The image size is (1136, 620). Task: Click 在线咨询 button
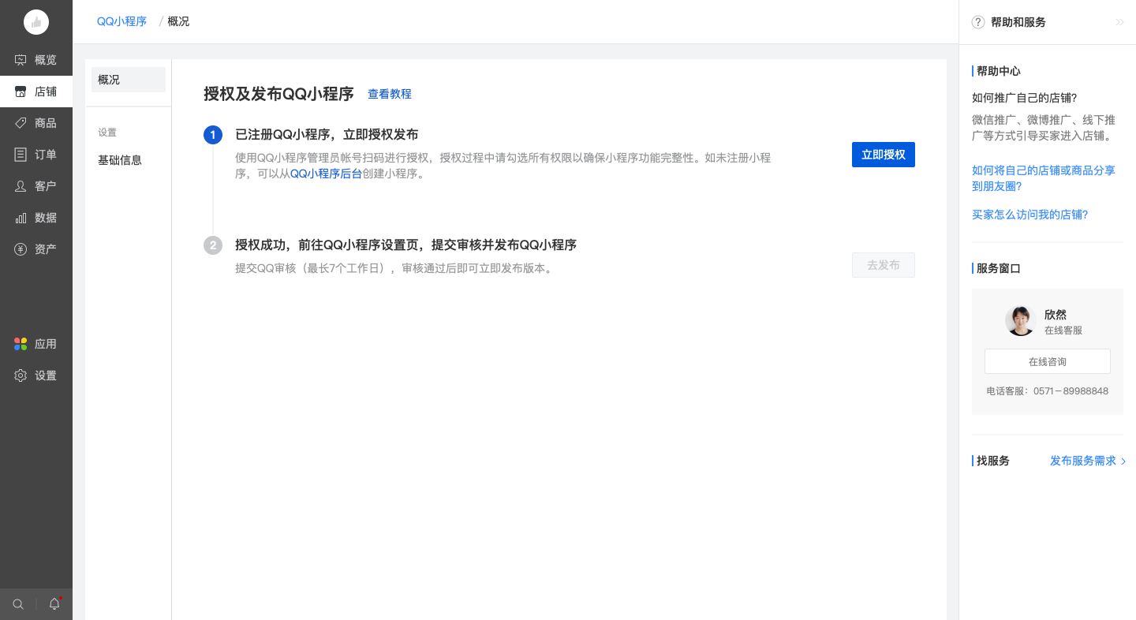(x=1048, y=361)
